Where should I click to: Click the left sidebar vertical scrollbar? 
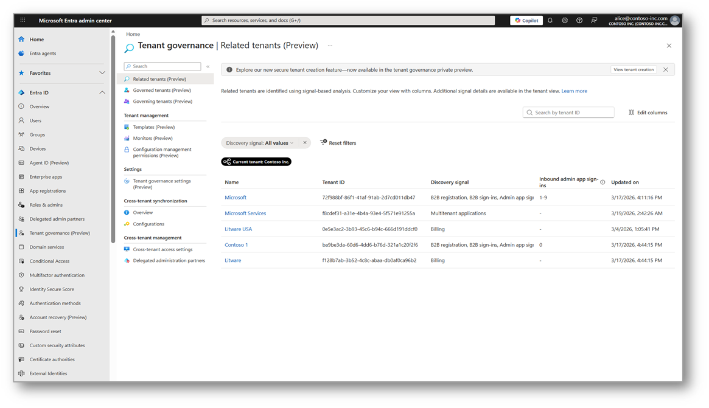click(x=113, y=139)
